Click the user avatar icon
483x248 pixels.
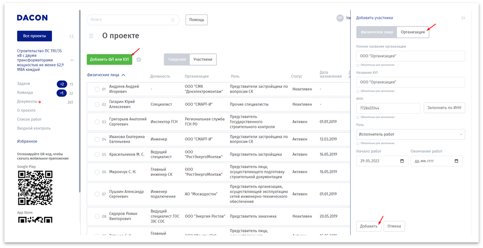pos(340,18)
